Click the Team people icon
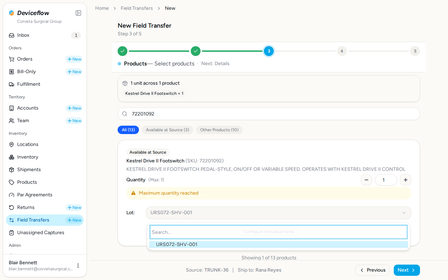Viewport: 448px width, 280px height. click(12, 121)
